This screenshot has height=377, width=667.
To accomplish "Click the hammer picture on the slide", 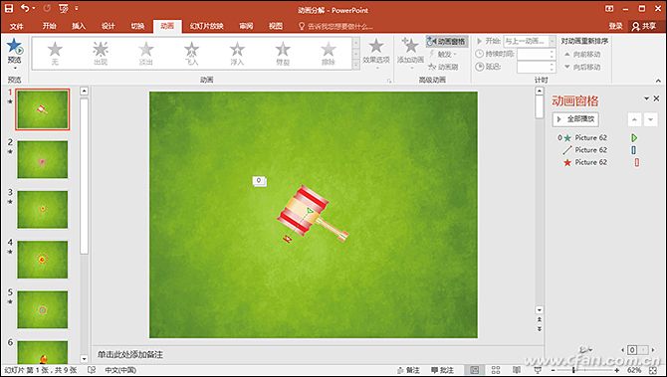I will (313, 214).
